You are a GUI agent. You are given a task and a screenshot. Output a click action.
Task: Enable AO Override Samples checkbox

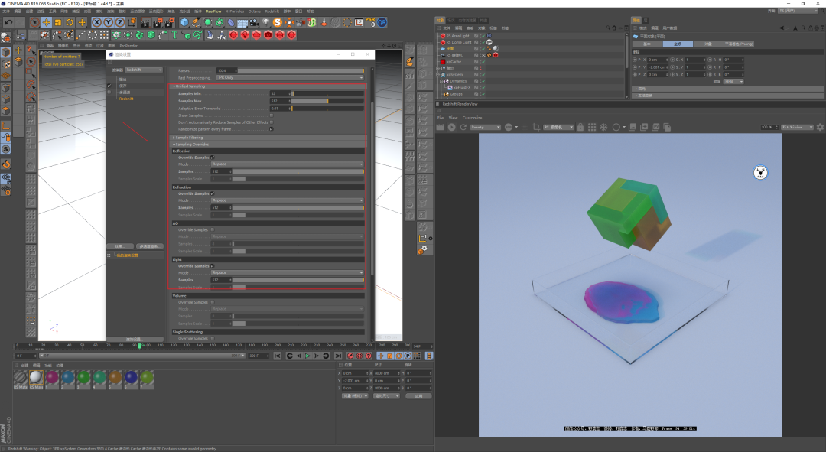(213, 229)
